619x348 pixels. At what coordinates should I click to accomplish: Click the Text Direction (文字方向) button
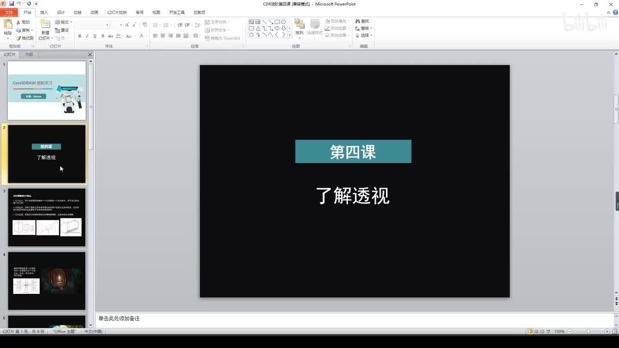click(217, 22)
